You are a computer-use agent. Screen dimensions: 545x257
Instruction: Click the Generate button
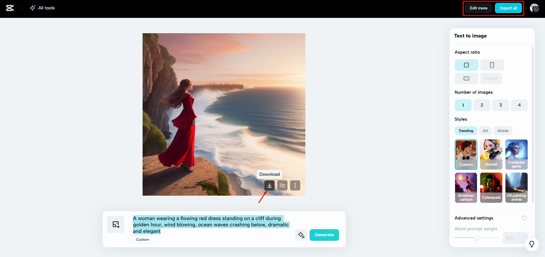324,235
